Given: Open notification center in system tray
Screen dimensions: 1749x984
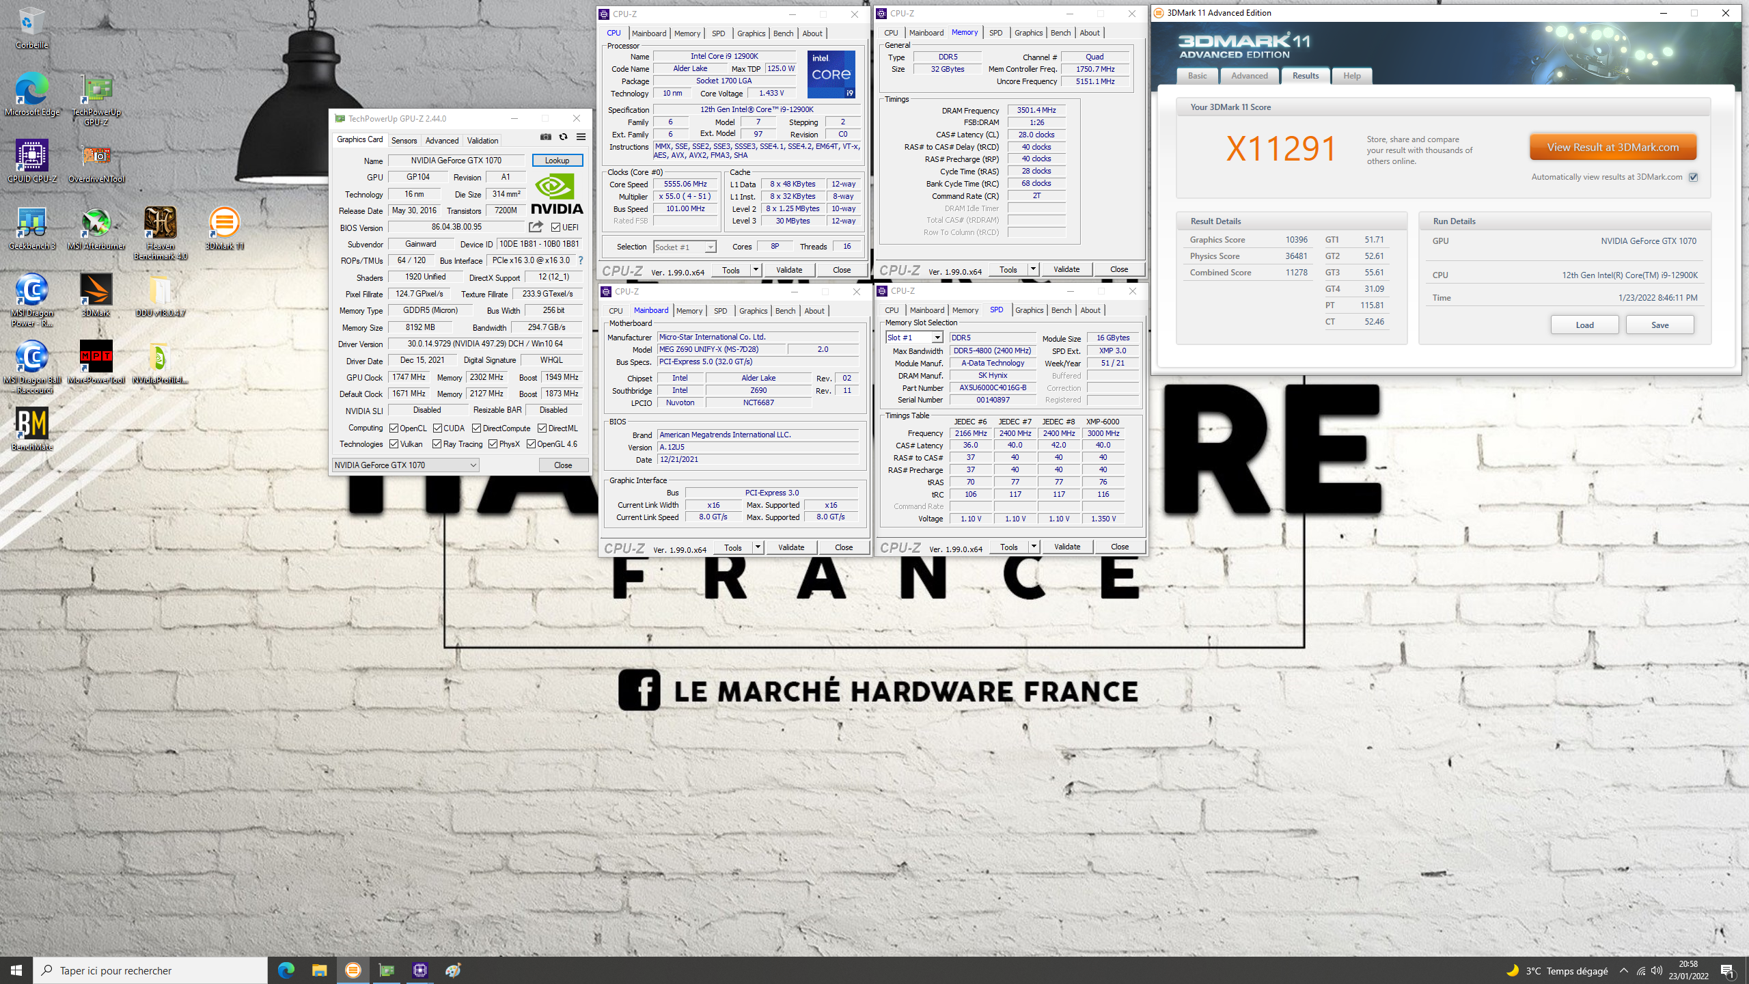Looking at the screenshot, I should coord(1727,970).
